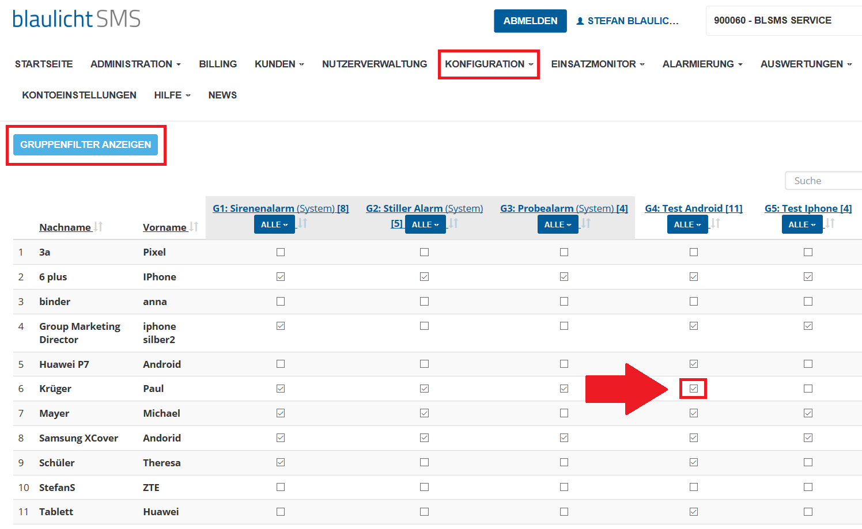Open ALLE dropdown under G5 Test Iphone
The height and width of the screenshot is (529, 862).
802,224
